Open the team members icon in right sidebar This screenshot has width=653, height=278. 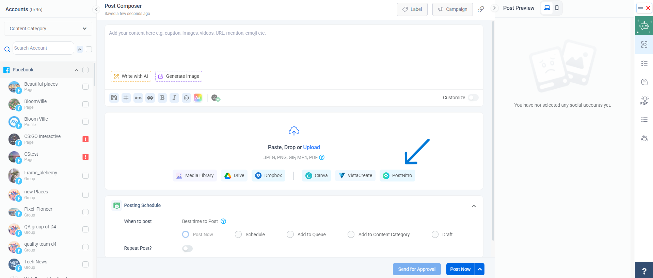644,138
